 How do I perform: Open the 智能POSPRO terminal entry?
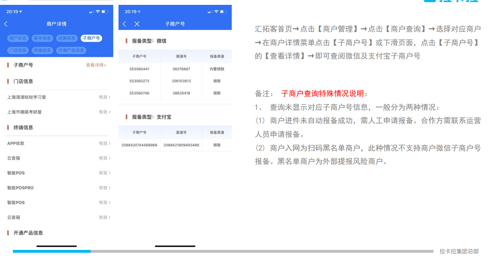59,188
